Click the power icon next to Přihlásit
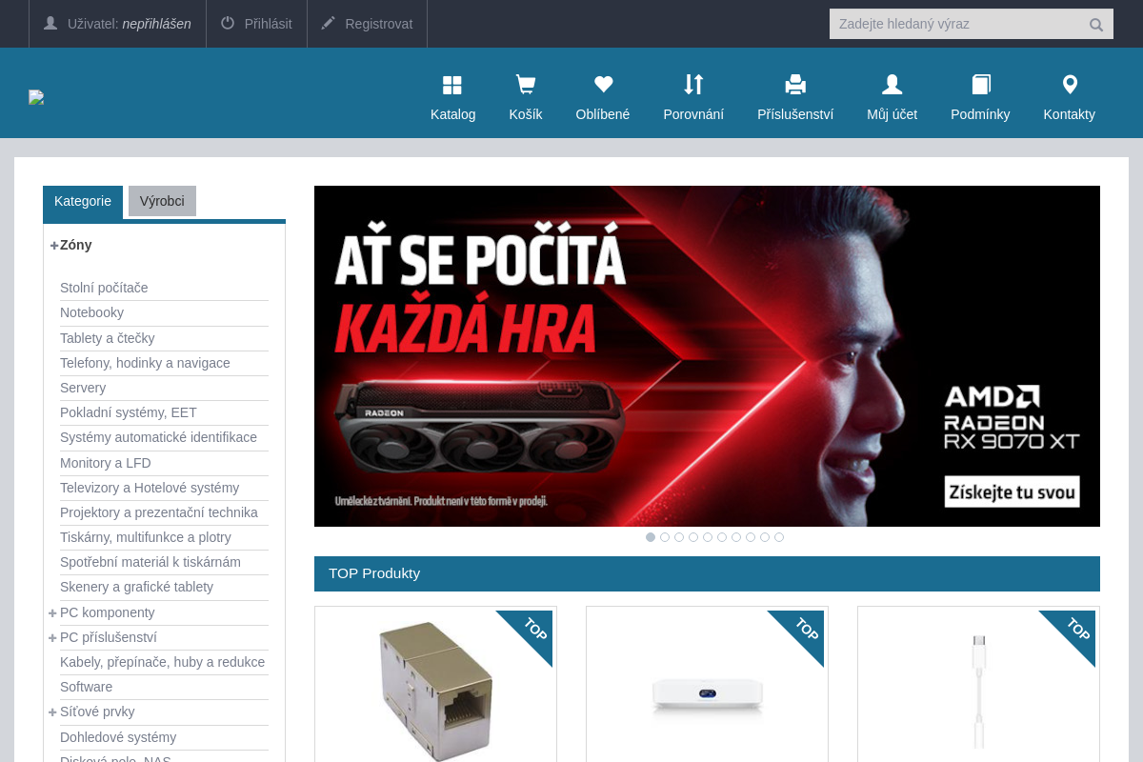The height and width of the screenshot is (762, 1143). (x=228, y=23)
